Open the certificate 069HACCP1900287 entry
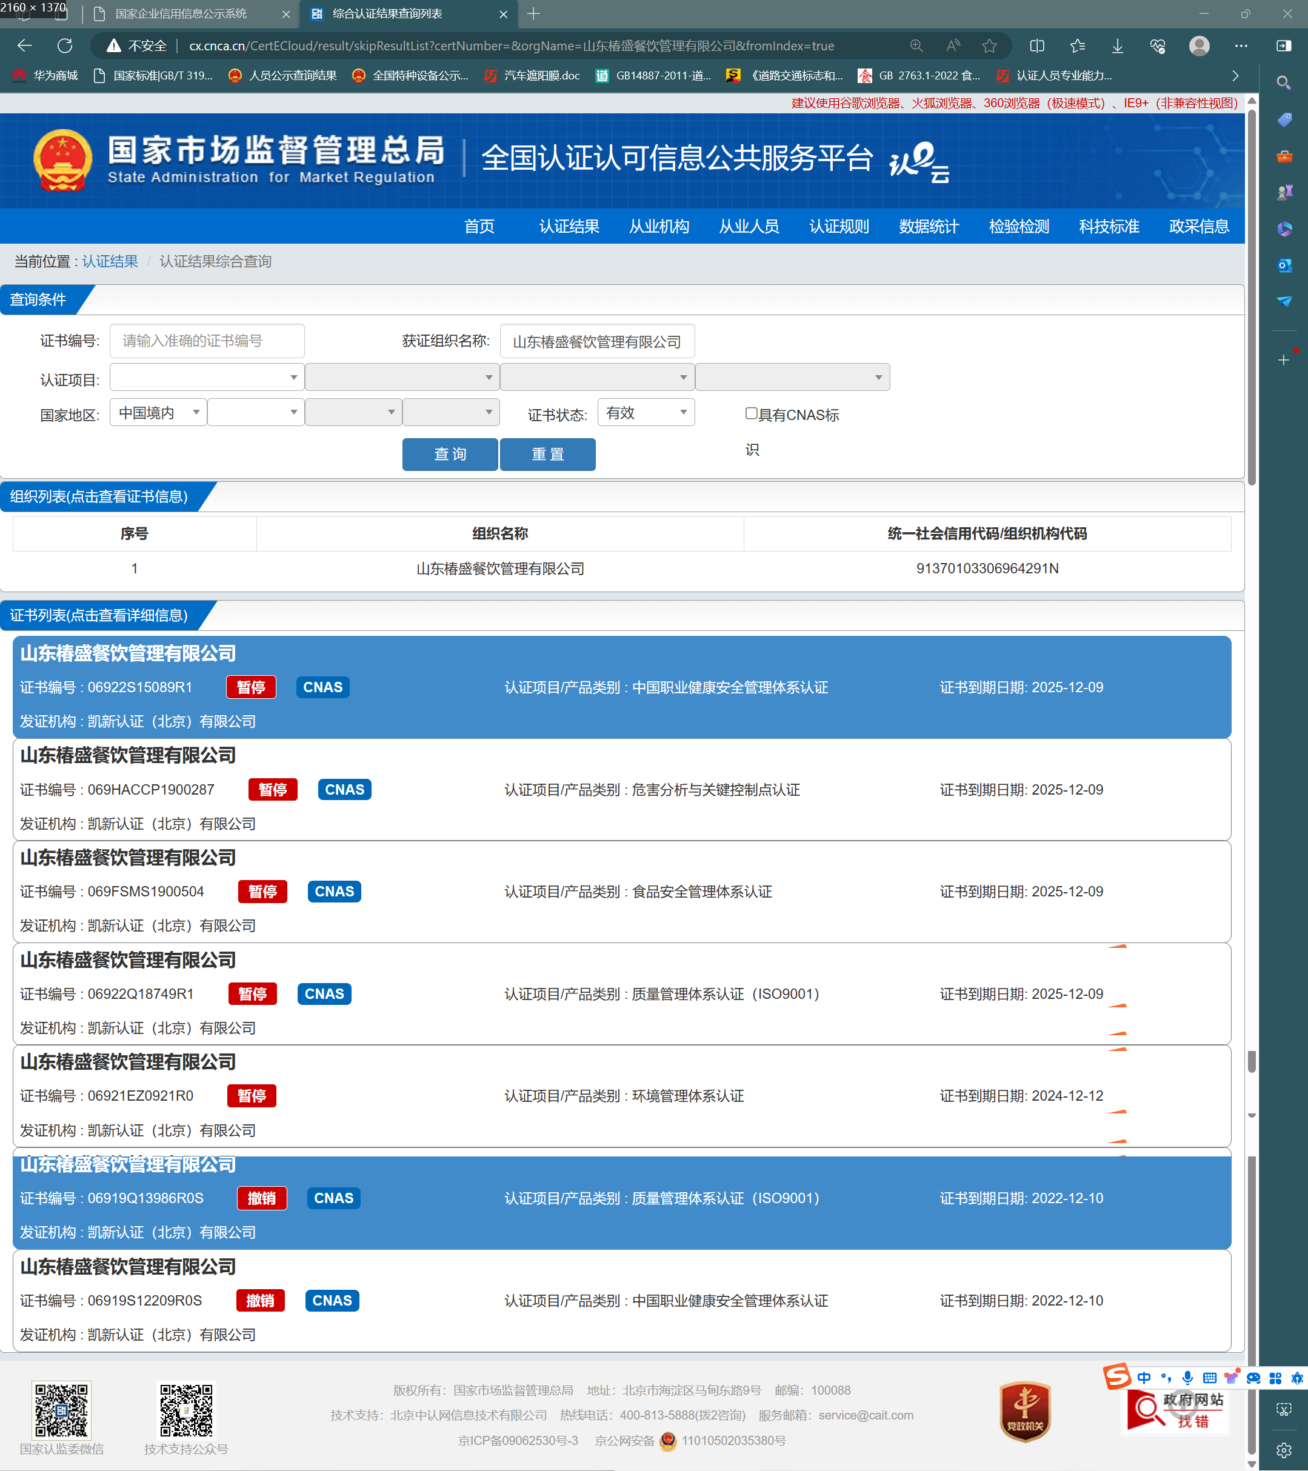The image size is (1308, 1471). pos(622,790)
